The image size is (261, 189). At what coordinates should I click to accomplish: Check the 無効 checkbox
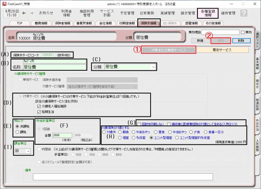pos(243,32)
